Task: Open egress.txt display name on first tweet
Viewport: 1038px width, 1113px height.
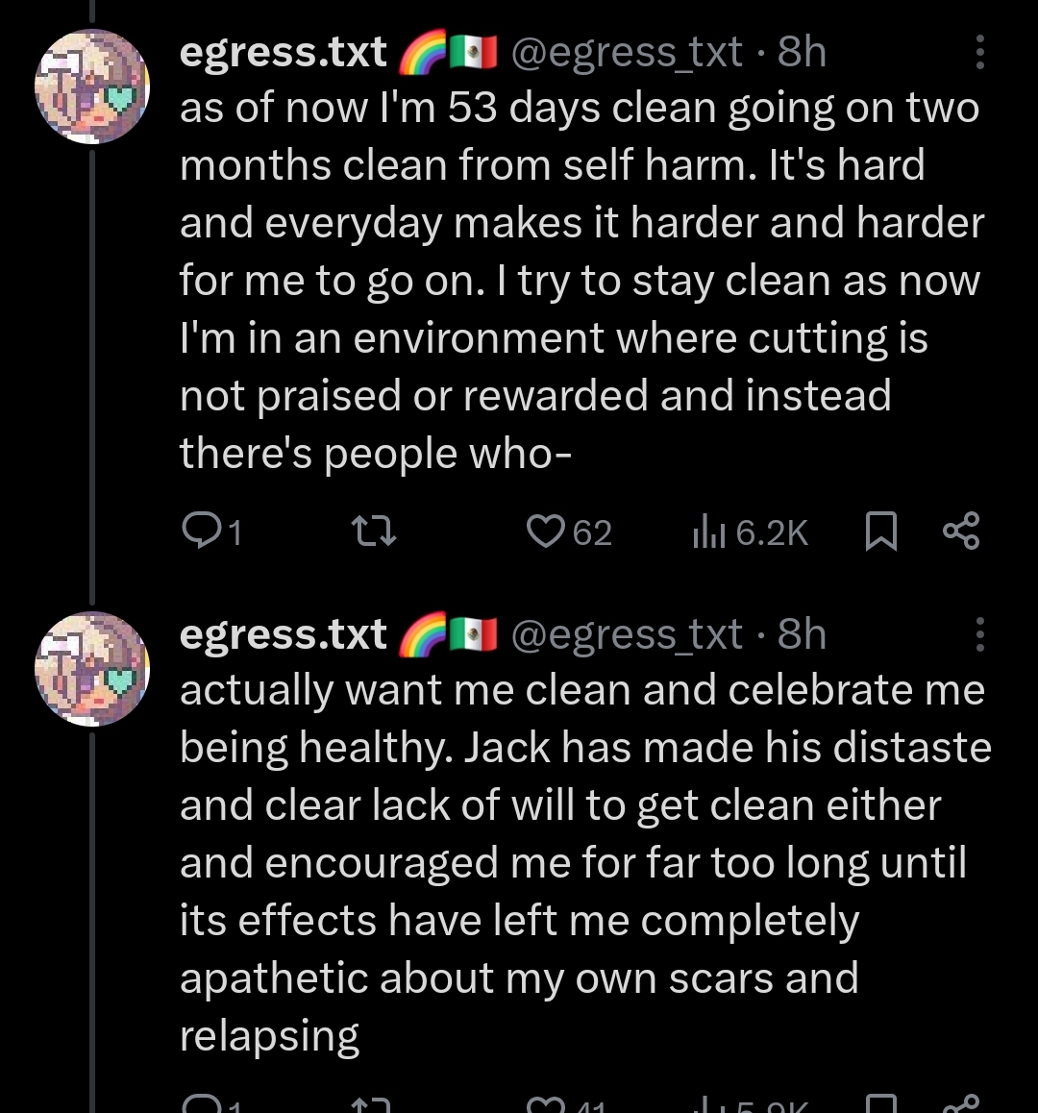Action: coord(284,52)
